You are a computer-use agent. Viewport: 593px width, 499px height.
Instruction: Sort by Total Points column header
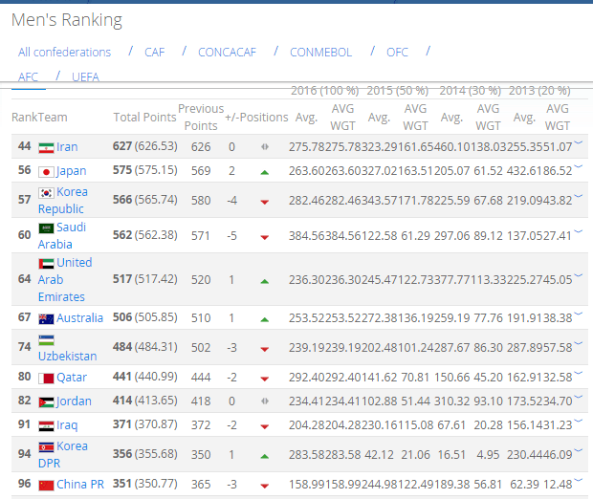click(x=144, y=118)
